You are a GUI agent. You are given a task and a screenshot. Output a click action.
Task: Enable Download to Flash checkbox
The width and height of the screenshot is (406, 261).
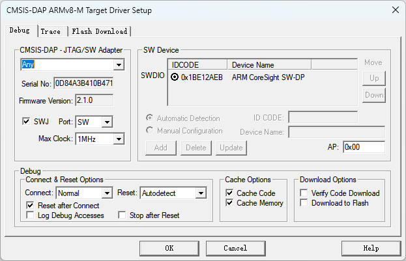[x=304, y=202]
